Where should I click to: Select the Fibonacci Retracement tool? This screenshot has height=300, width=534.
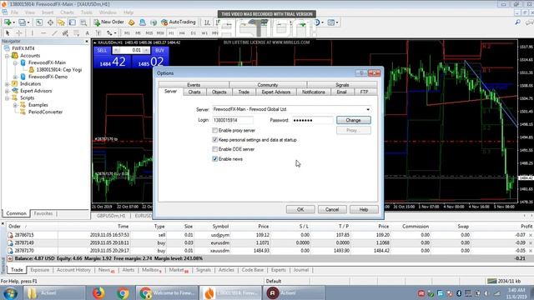[76, 33]
